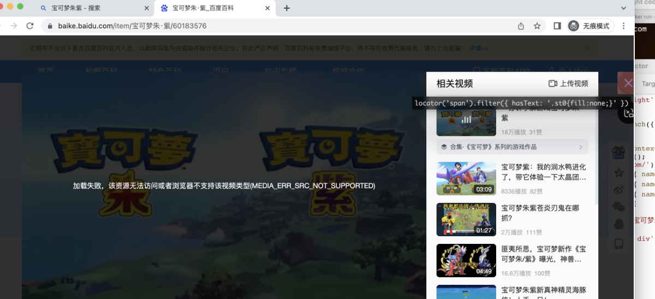655x299 pixels.
Task: Share to WeChat via sidebar icon
Action: [618, 207]
